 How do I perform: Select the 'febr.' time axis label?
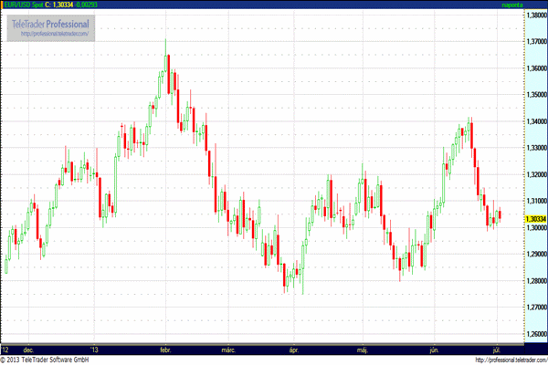pos(165,349)
